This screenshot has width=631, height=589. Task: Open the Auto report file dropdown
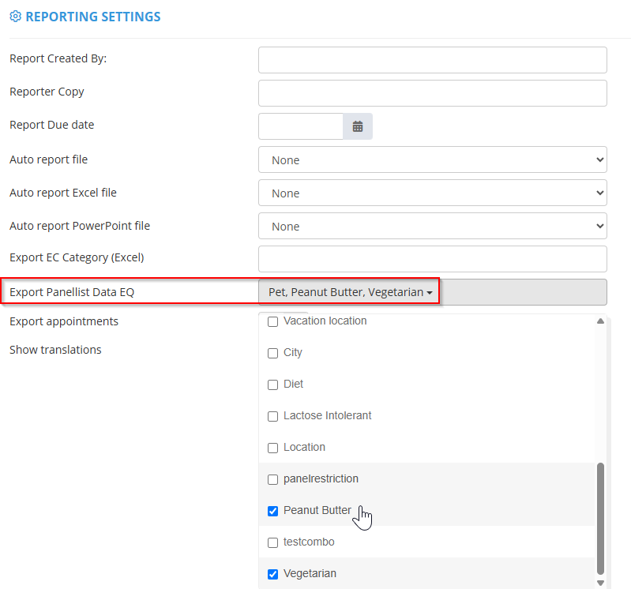point(432,159)
